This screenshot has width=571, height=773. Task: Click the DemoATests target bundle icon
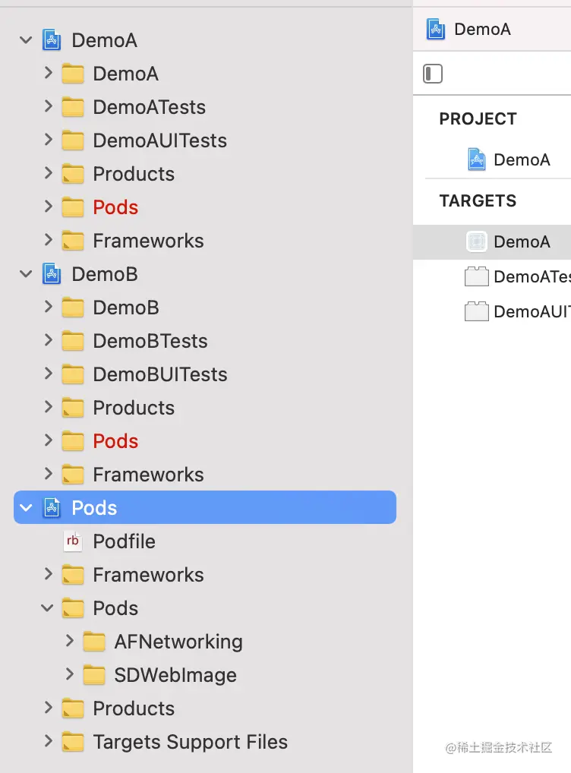476,276
